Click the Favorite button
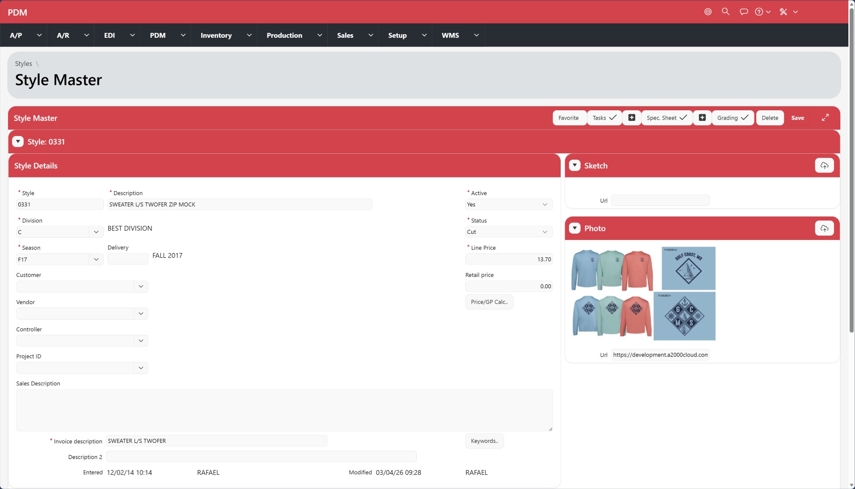This screenshot has width=855, height=489. (569, 118)
